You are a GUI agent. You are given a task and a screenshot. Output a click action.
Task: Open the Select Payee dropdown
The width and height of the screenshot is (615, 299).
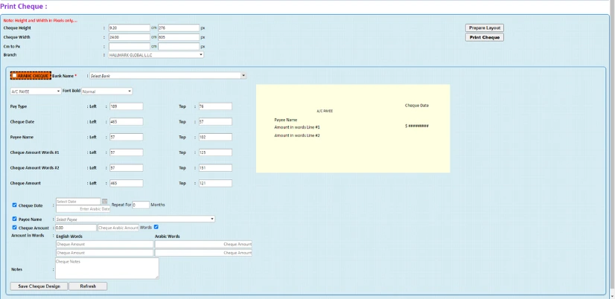[x=135, y=219]
